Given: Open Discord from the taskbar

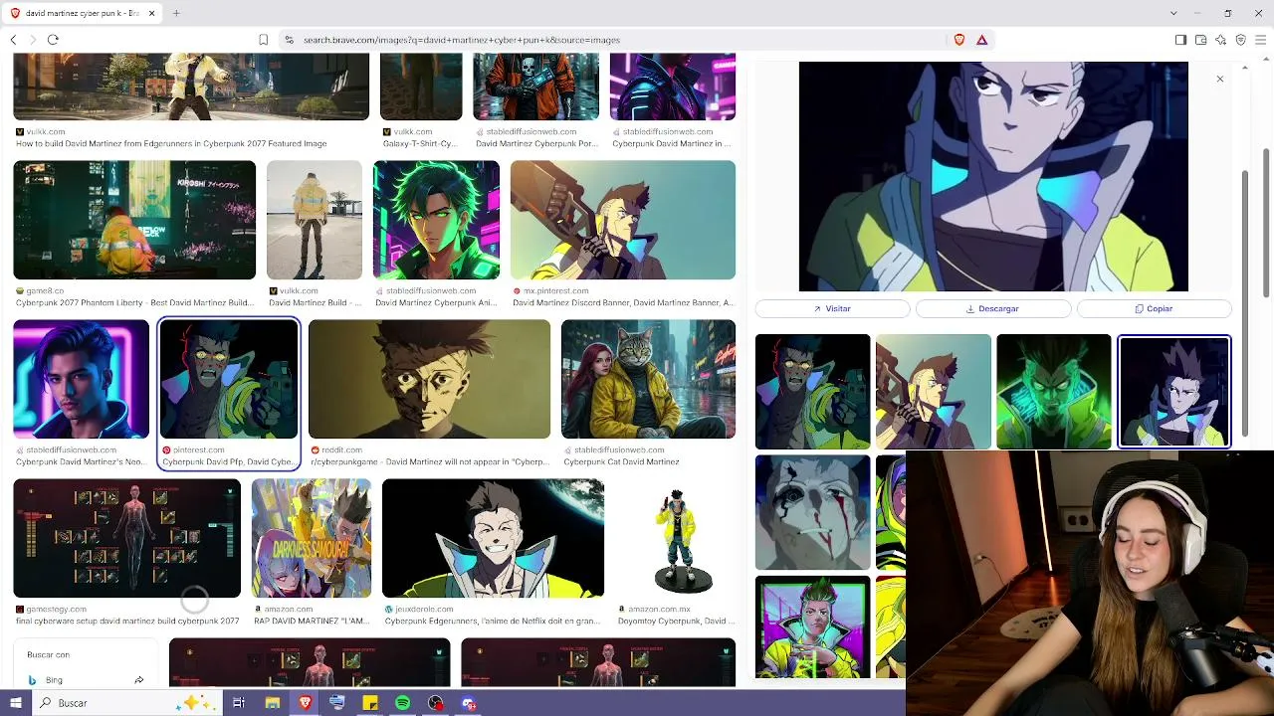Looking at the screenshot, I should tap(469, 703).
